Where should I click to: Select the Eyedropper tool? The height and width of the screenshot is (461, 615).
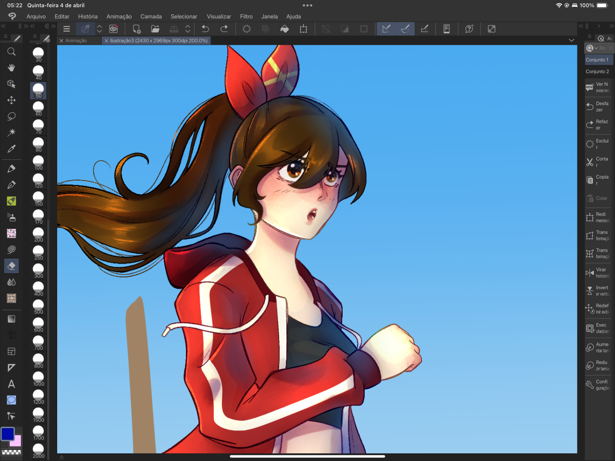pyautogui.click(x=12, y=148)
